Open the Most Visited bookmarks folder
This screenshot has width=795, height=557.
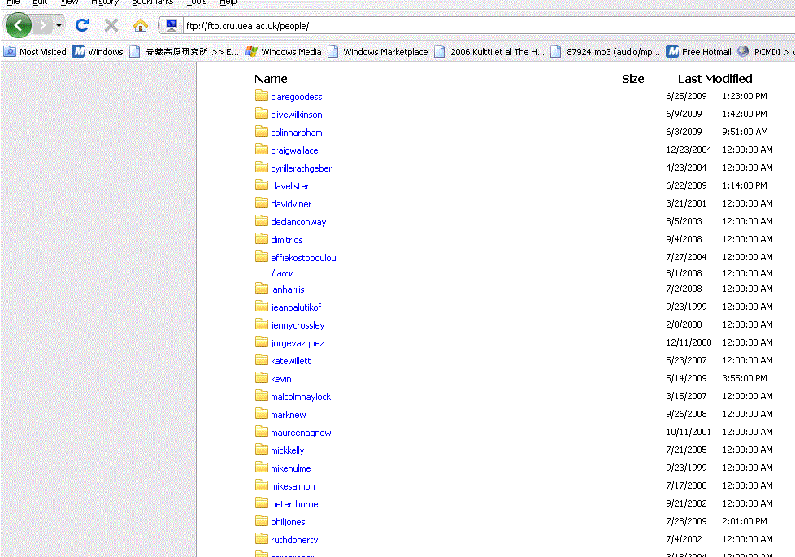tap(35, 52)
